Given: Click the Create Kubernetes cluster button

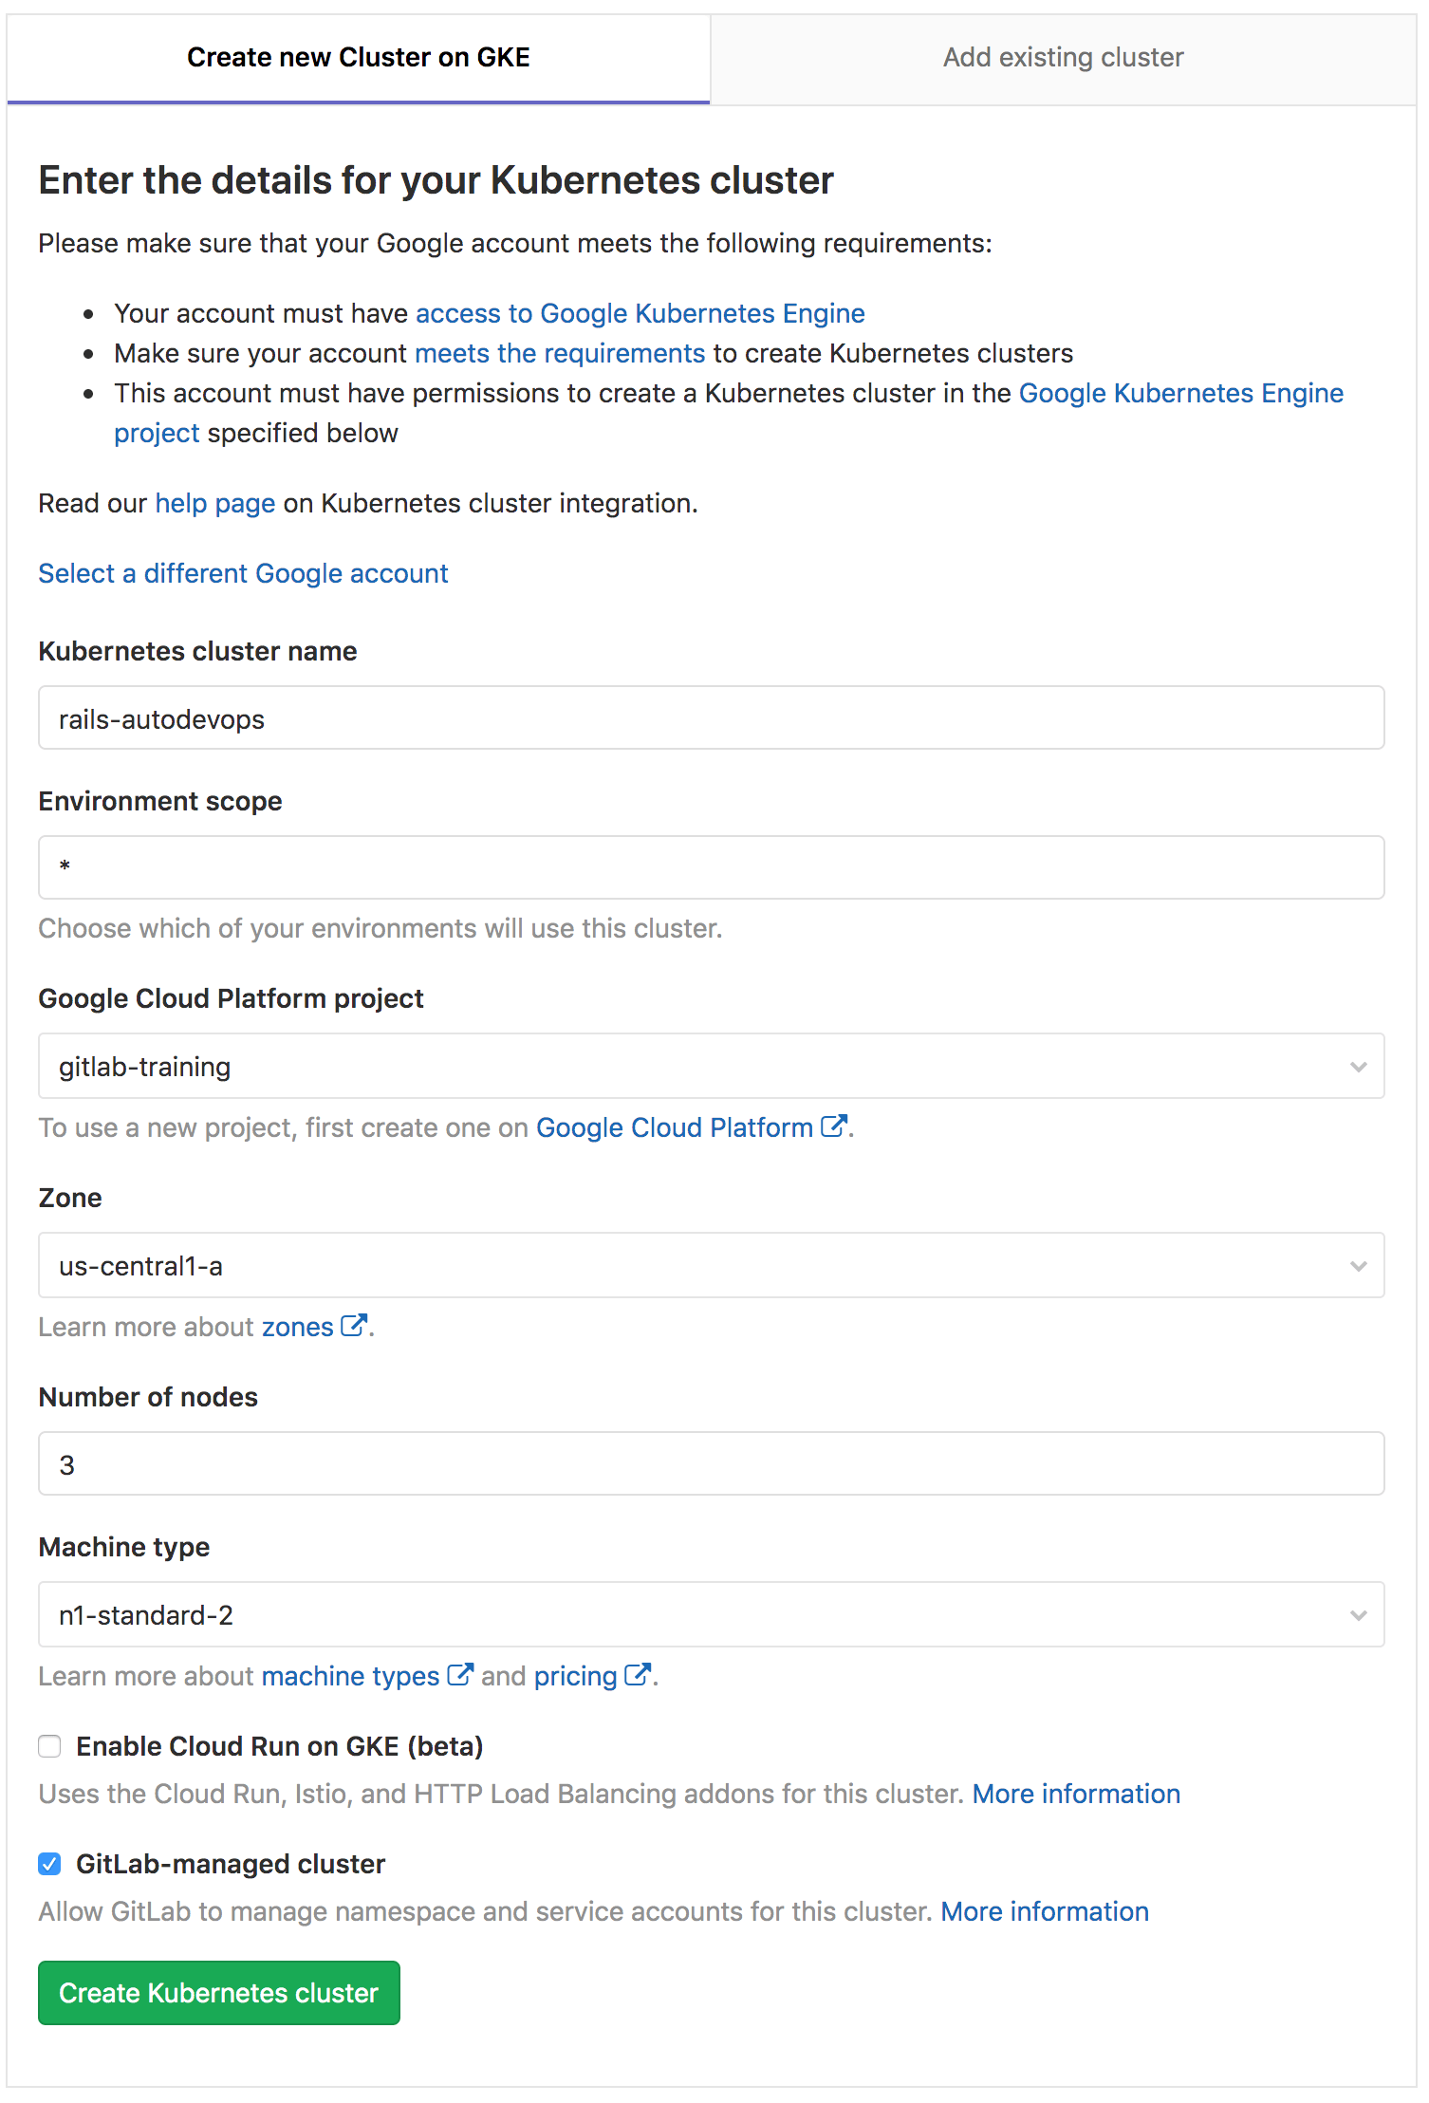Looking at the screenshot, I should (218, 1993).
